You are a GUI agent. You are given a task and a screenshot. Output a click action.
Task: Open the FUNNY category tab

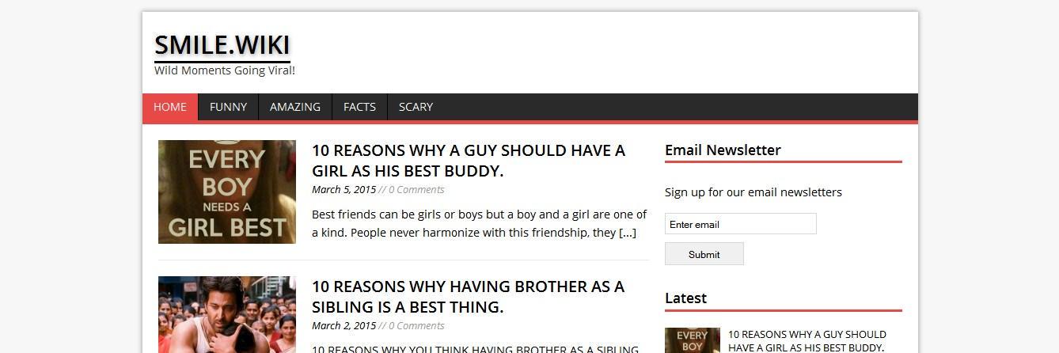228,107
